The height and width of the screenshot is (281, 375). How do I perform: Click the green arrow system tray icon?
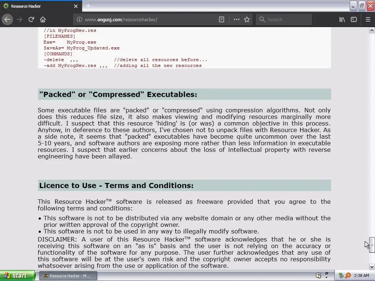(341, 276)
